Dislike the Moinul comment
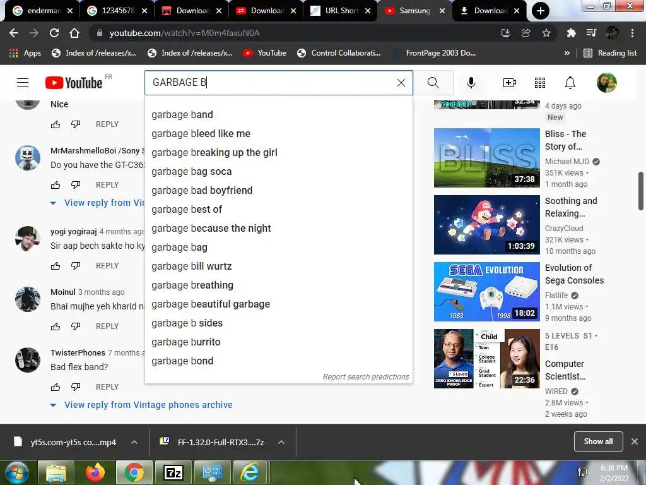The image size is (646, 485). pyautogui.click(x=76, y=326)
